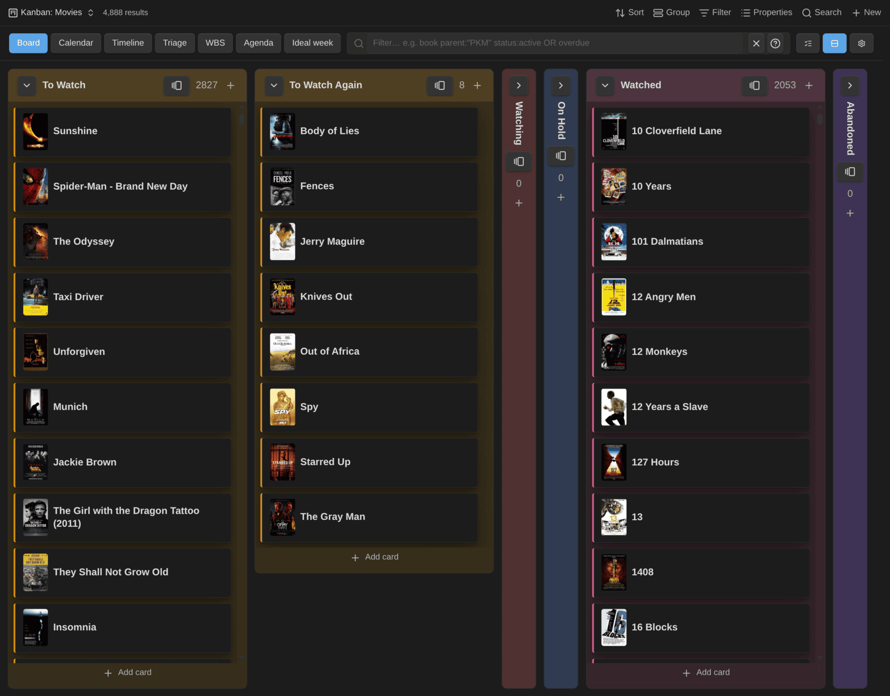
Task: Toggle Watched column width icon
Action: click(x=754, y=85)
